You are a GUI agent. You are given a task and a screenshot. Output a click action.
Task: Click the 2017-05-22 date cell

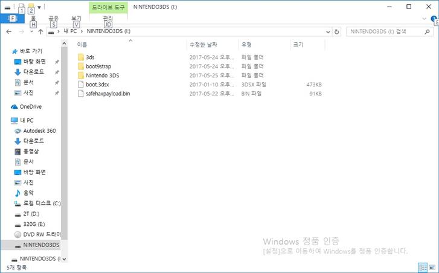point(211,94)
